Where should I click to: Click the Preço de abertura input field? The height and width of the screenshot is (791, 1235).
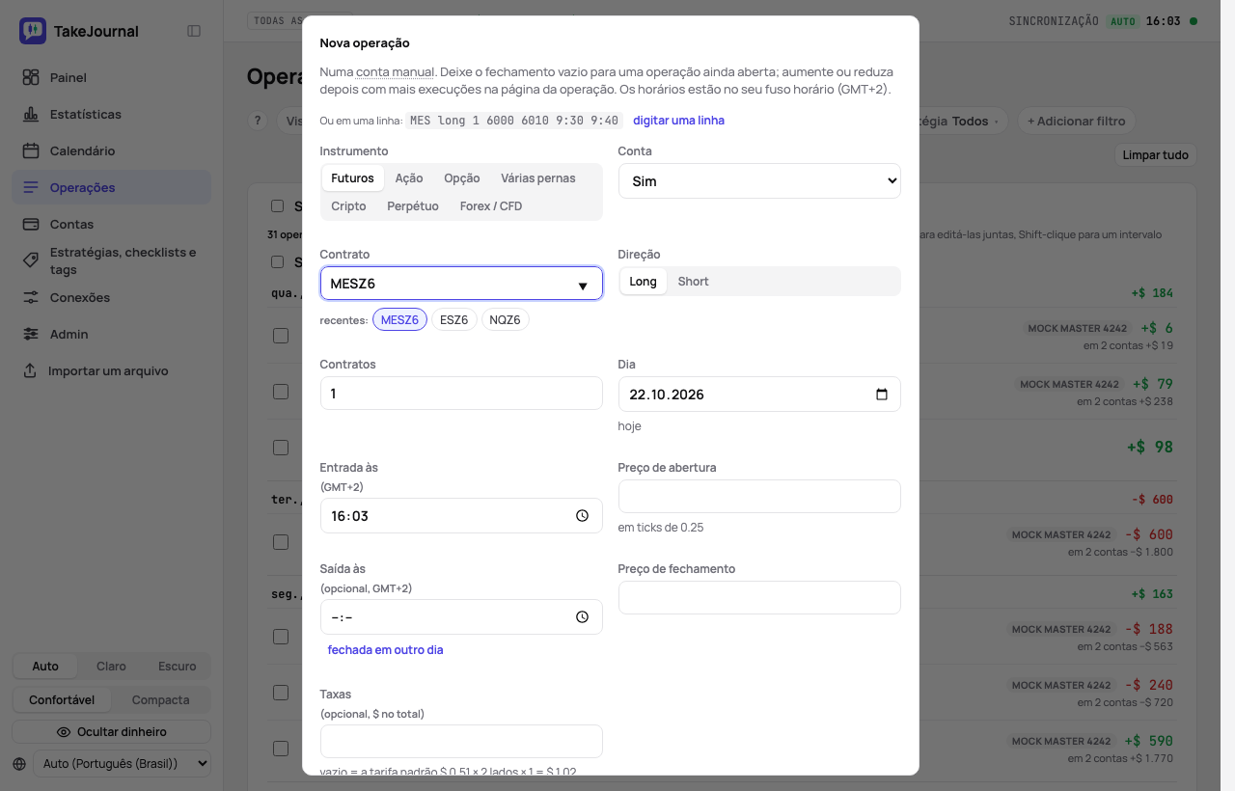click(x=759, y=497)
